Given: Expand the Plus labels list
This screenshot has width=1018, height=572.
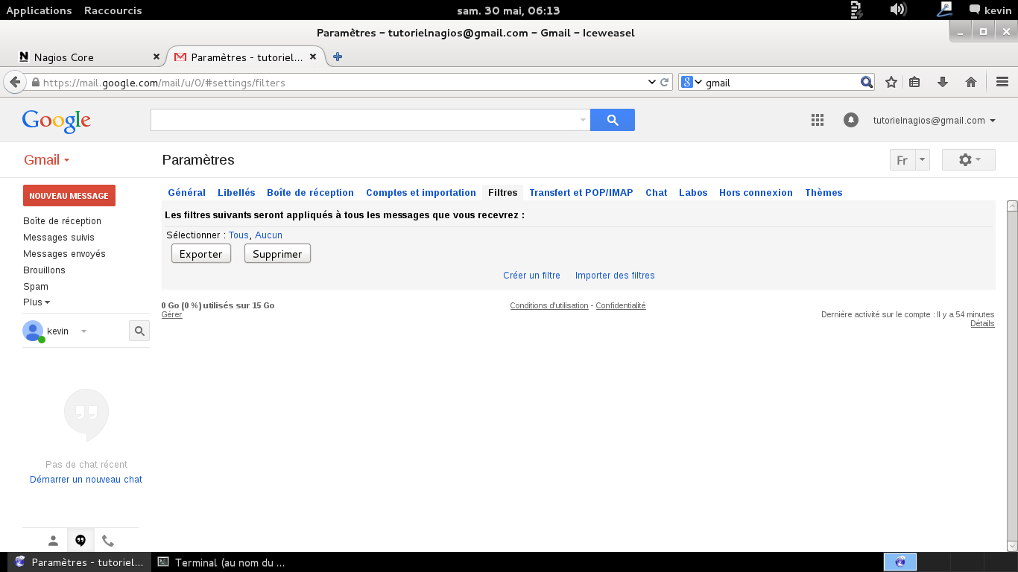Looking at the screenshot, I should (37, 302).
